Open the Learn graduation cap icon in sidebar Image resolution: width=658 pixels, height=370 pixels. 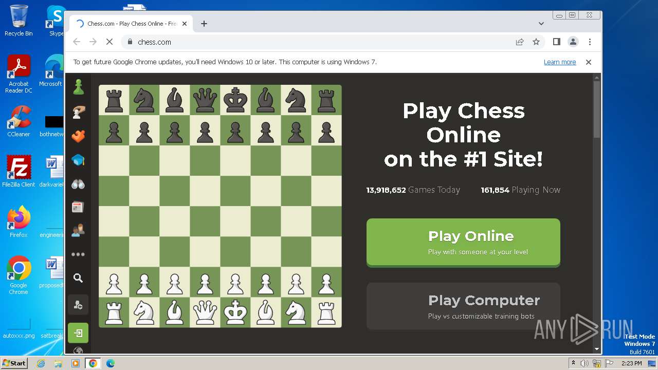[78, 160]
